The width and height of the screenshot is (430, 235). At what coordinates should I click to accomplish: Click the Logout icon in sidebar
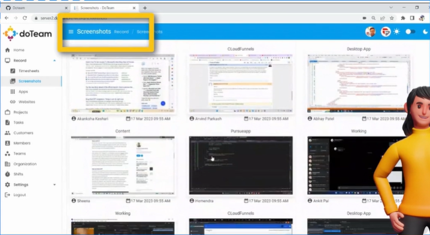pyautogui.click(x=7, y=195)
